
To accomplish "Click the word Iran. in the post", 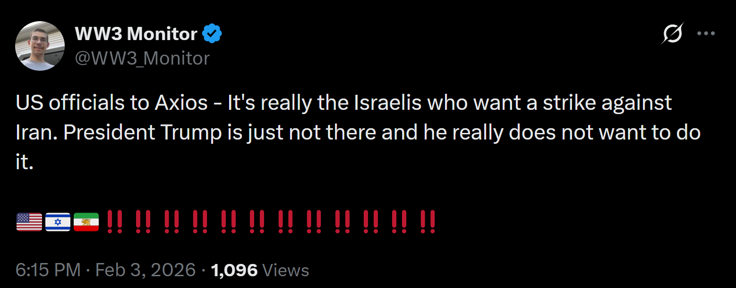I will coord(36,133).
